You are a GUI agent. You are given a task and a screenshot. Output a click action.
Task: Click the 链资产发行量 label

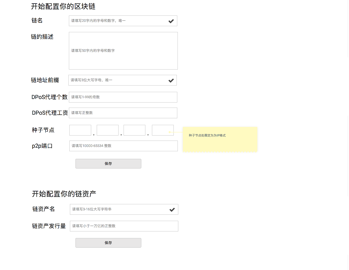[49, 226]
